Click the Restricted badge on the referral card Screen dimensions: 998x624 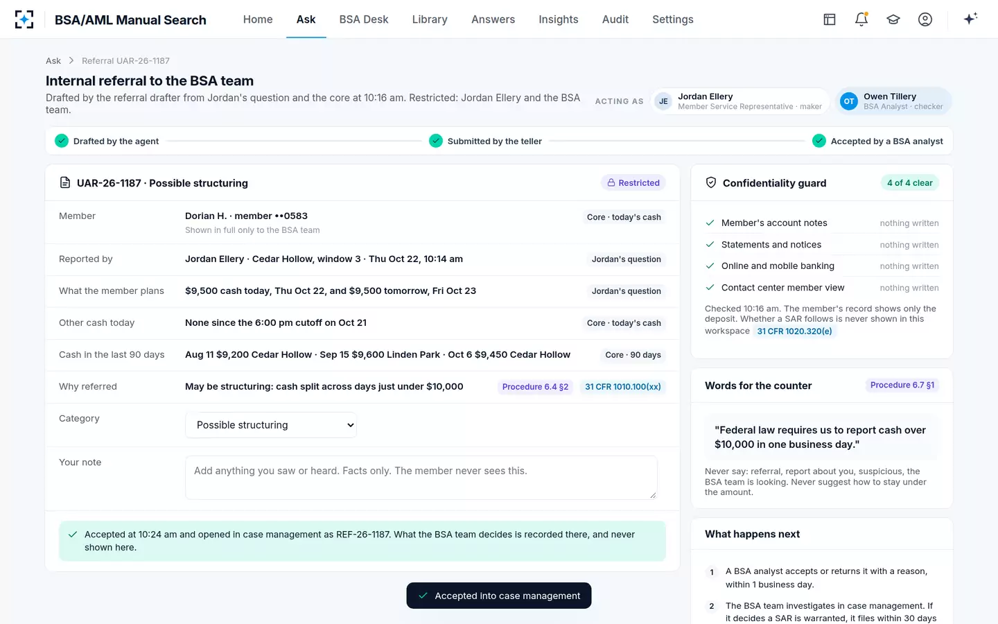tap(633, 183)
